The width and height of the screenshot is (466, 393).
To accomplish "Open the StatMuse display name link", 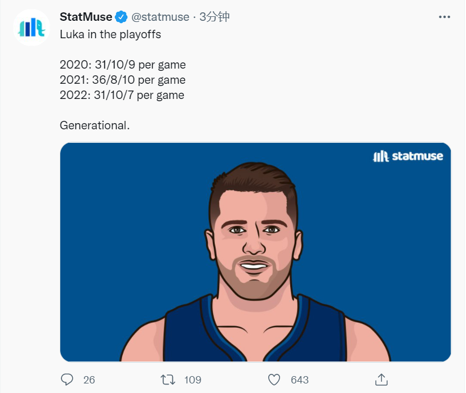I will [86, 17].
